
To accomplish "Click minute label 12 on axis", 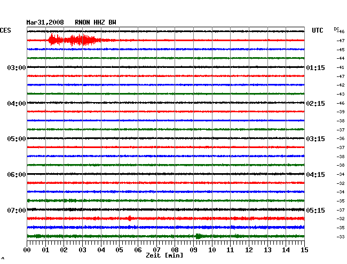I will [249, 250].
